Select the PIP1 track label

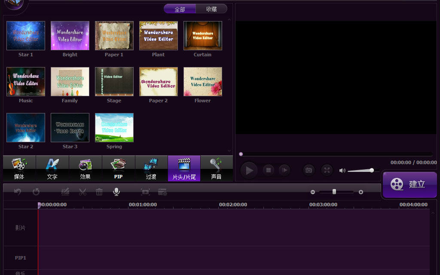pos(21,258)
